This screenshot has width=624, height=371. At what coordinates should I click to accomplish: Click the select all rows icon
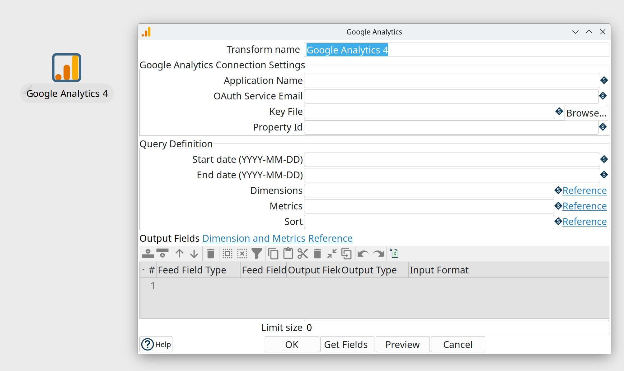228,254
